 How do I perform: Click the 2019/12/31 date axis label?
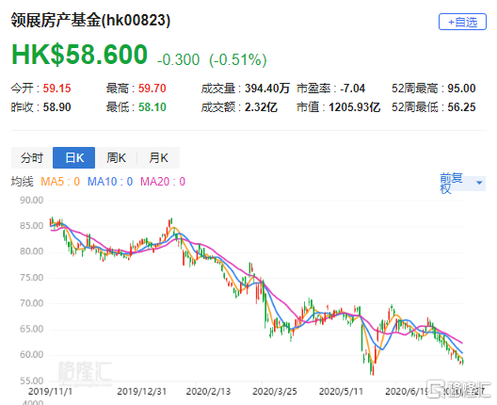pyautogui.click(x=142, y=392)
